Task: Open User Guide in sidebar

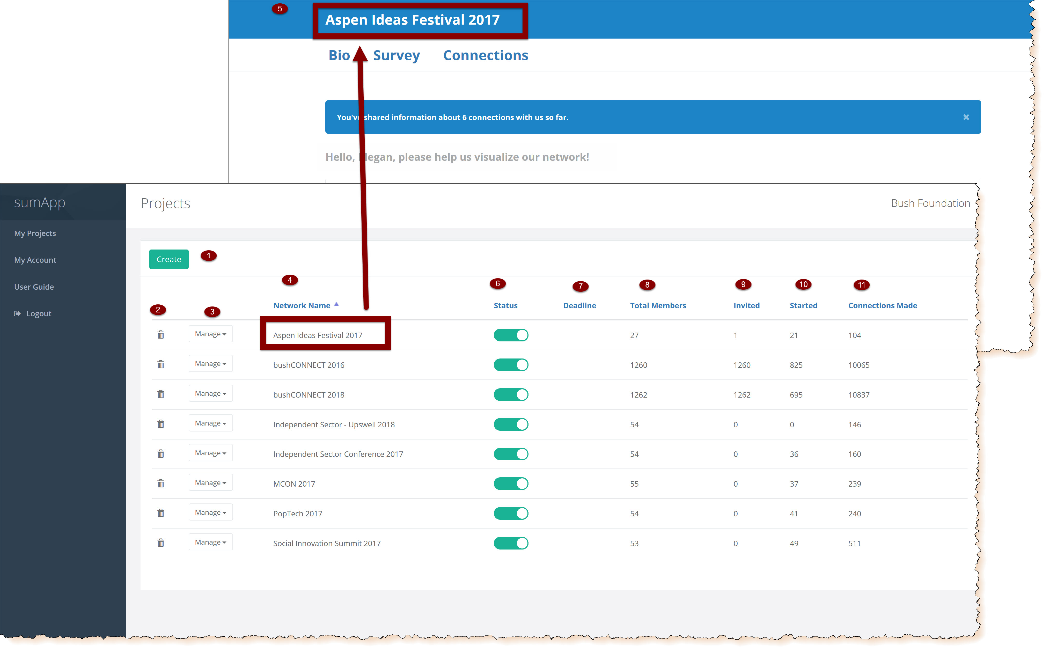Action: (34, 287)
